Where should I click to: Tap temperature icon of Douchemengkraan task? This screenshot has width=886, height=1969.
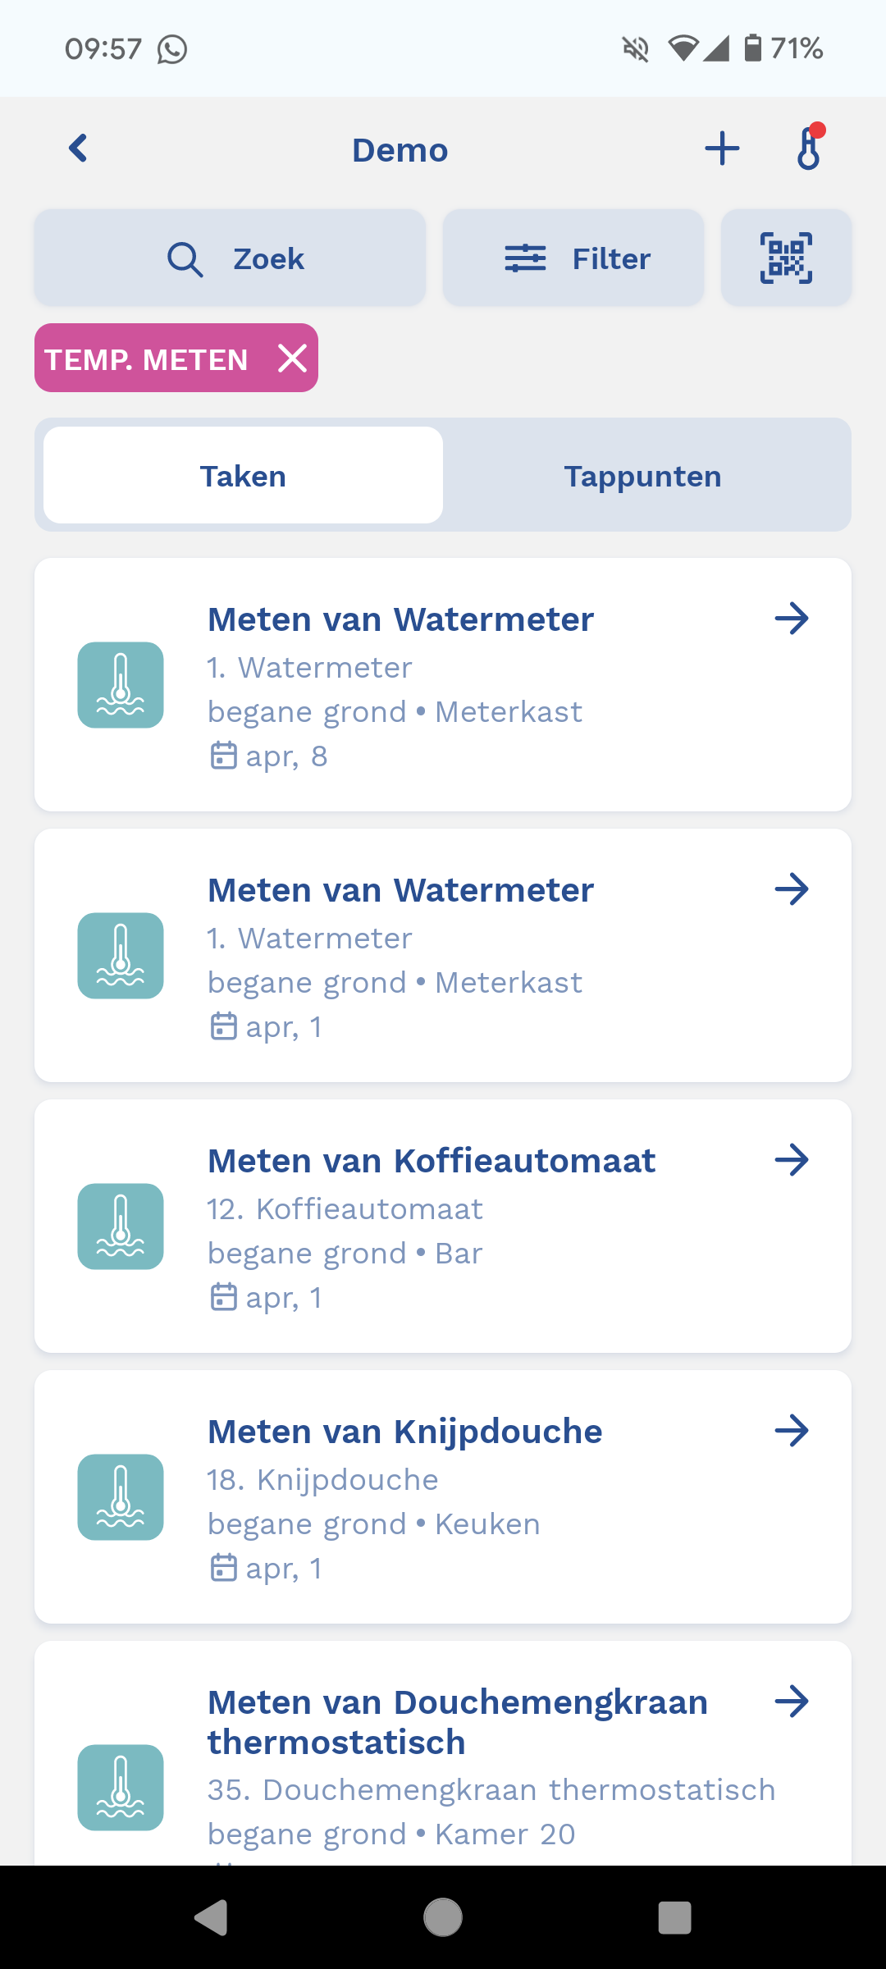coord(121,1788)
